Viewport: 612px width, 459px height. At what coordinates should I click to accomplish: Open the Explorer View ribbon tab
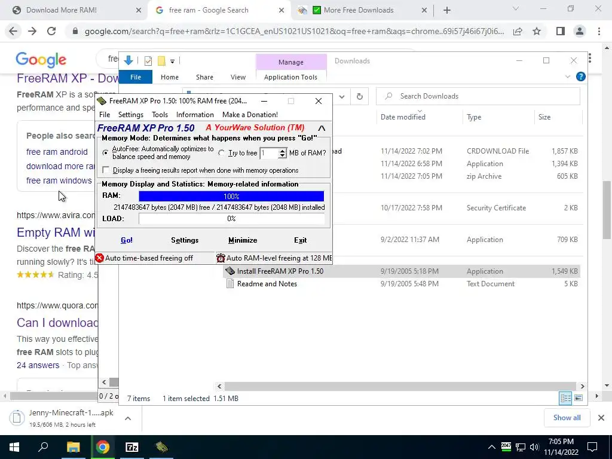coord(238,77)
